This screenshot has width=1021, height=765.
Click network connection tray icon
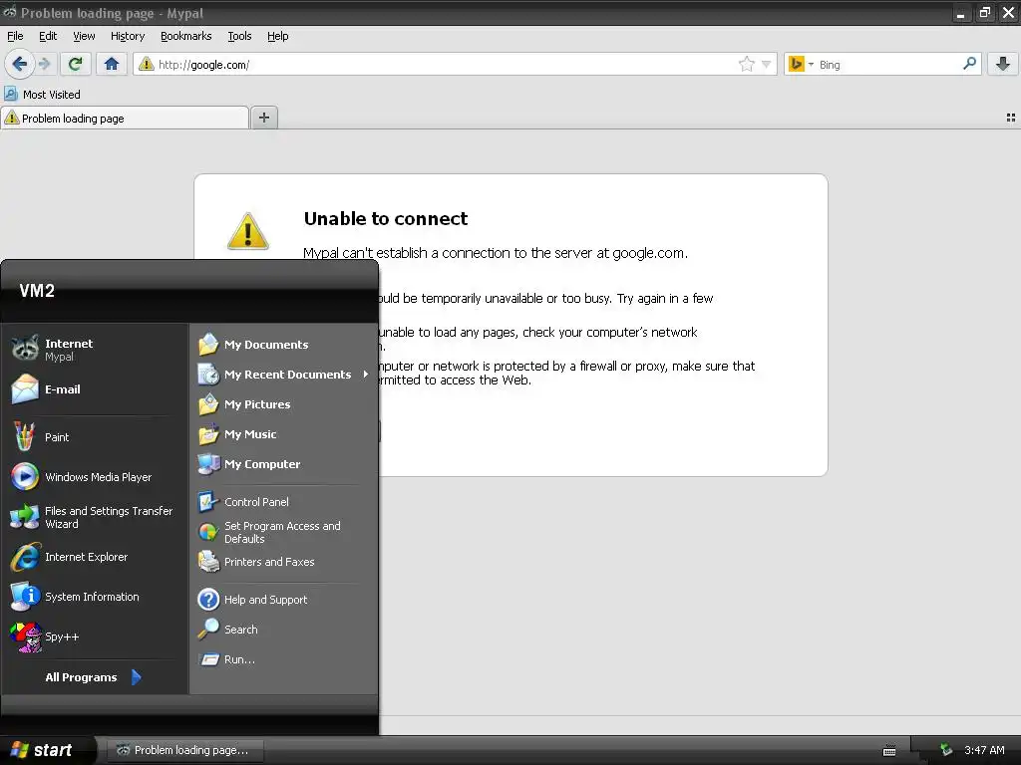(x=946, y=750)
